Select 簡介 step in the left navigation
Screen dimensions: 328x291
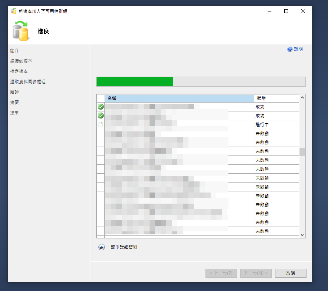click(x=14, y=51)
